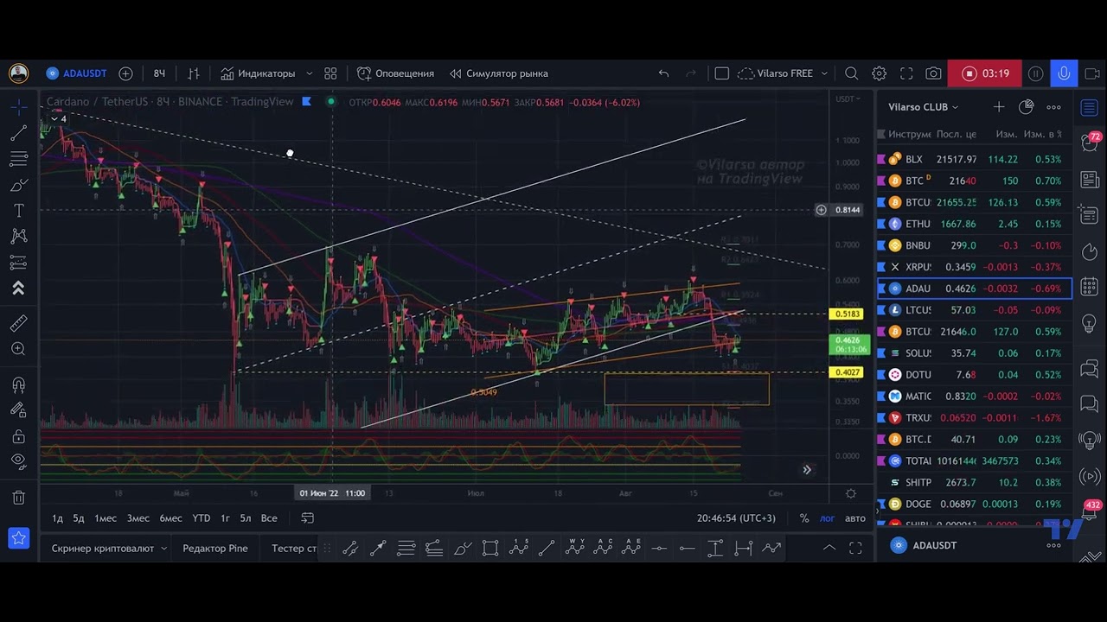Take a chart snapshot with camera icon
The image size is (1107, 622).
(933, 73)
